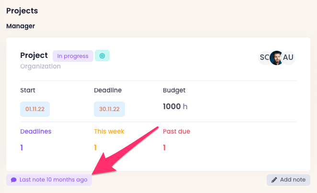This screenshot has height=193, width=317.
Task: Open the purple Deadlines counter
Action: tap(22, 148)
